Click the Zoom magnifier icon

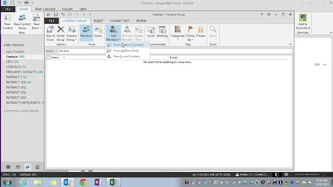coord(213,31)
